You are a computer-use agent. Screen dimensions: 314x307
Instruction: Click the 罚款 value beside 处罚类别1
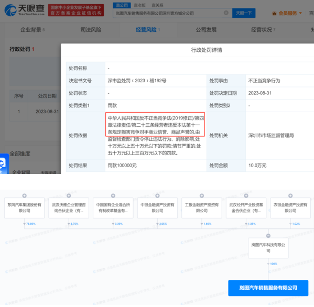point(112,105)
